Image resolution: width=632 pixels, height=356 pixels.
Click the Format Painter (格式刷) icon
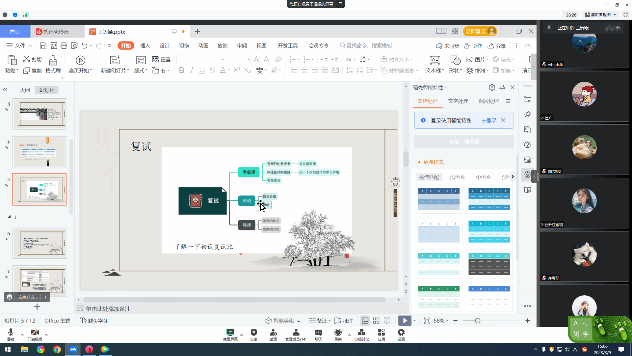[x=53, y=61]
